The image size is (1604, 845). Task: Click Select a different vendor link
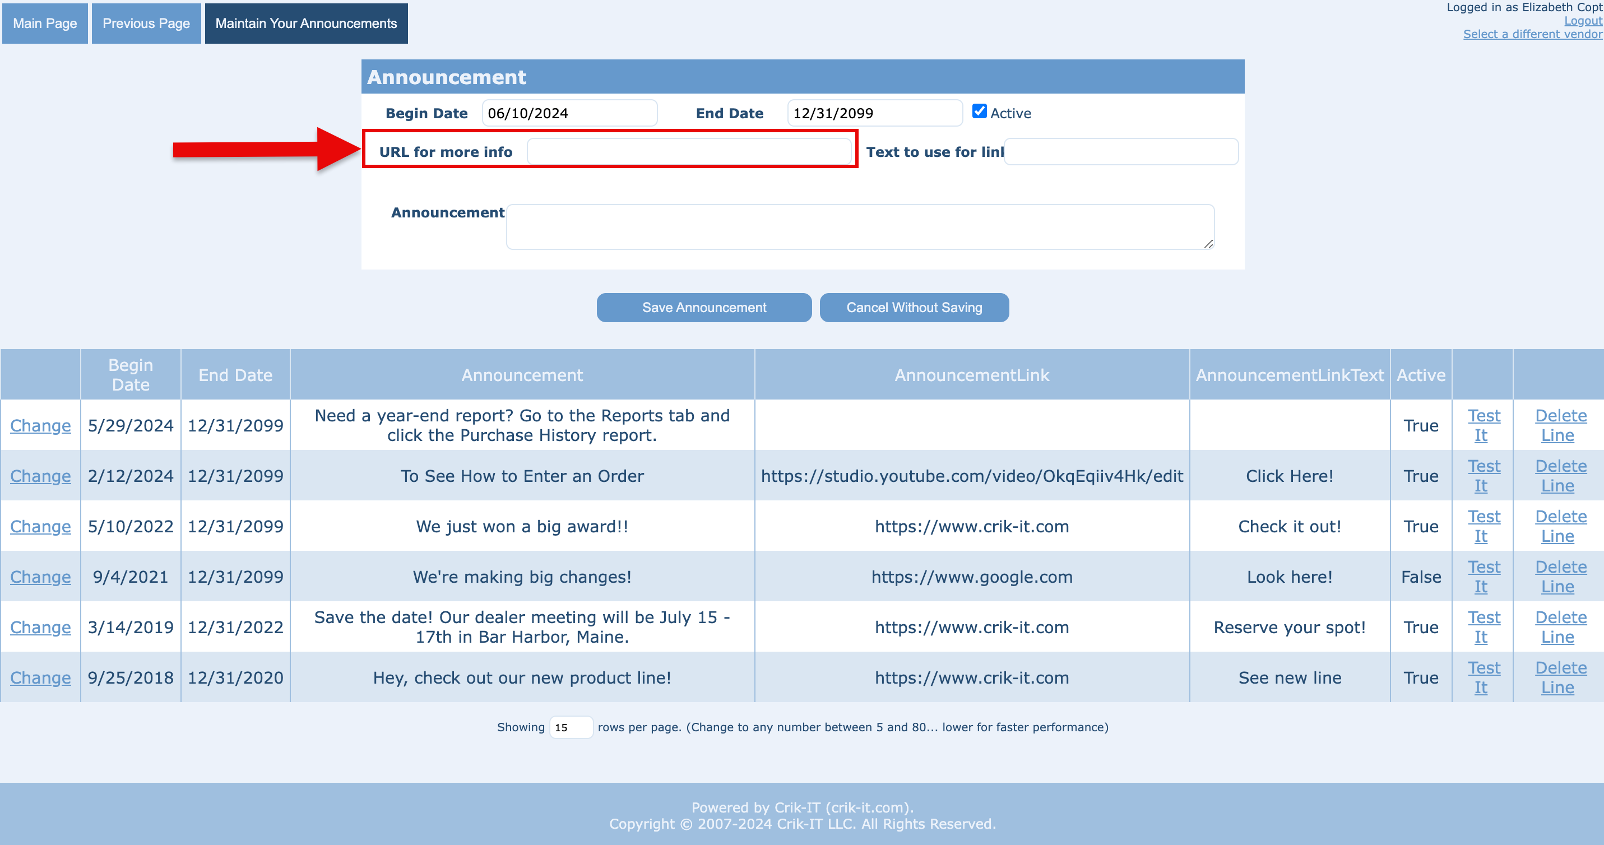1532,34
